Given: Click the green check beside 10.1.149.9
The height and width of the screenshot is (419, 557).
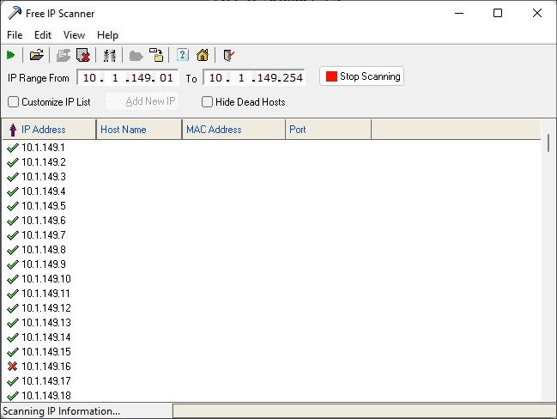Looking at the screenshot, I should coord(12,264).
